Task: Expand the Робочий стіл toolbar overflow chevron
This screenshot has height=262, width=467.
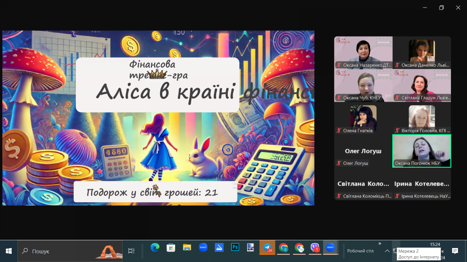Action: 379,244
